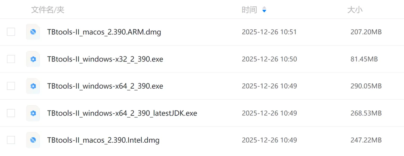Image resolution: width=404 pixels, height=156 pixels.
Task: Click the exe icon of windows-x32_2_390.exe
Action: 33,59
